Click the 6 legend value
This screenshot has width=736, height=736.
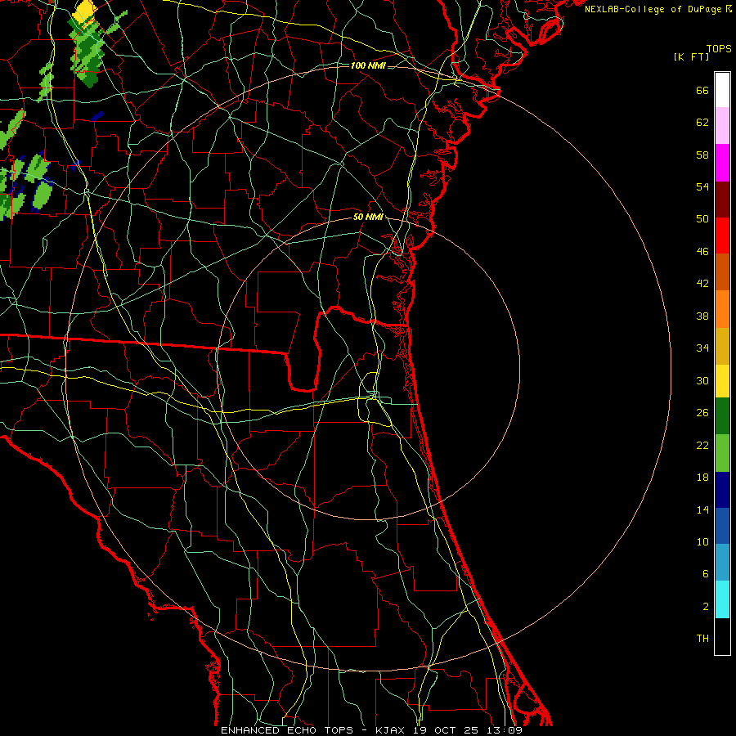[705, 574]
